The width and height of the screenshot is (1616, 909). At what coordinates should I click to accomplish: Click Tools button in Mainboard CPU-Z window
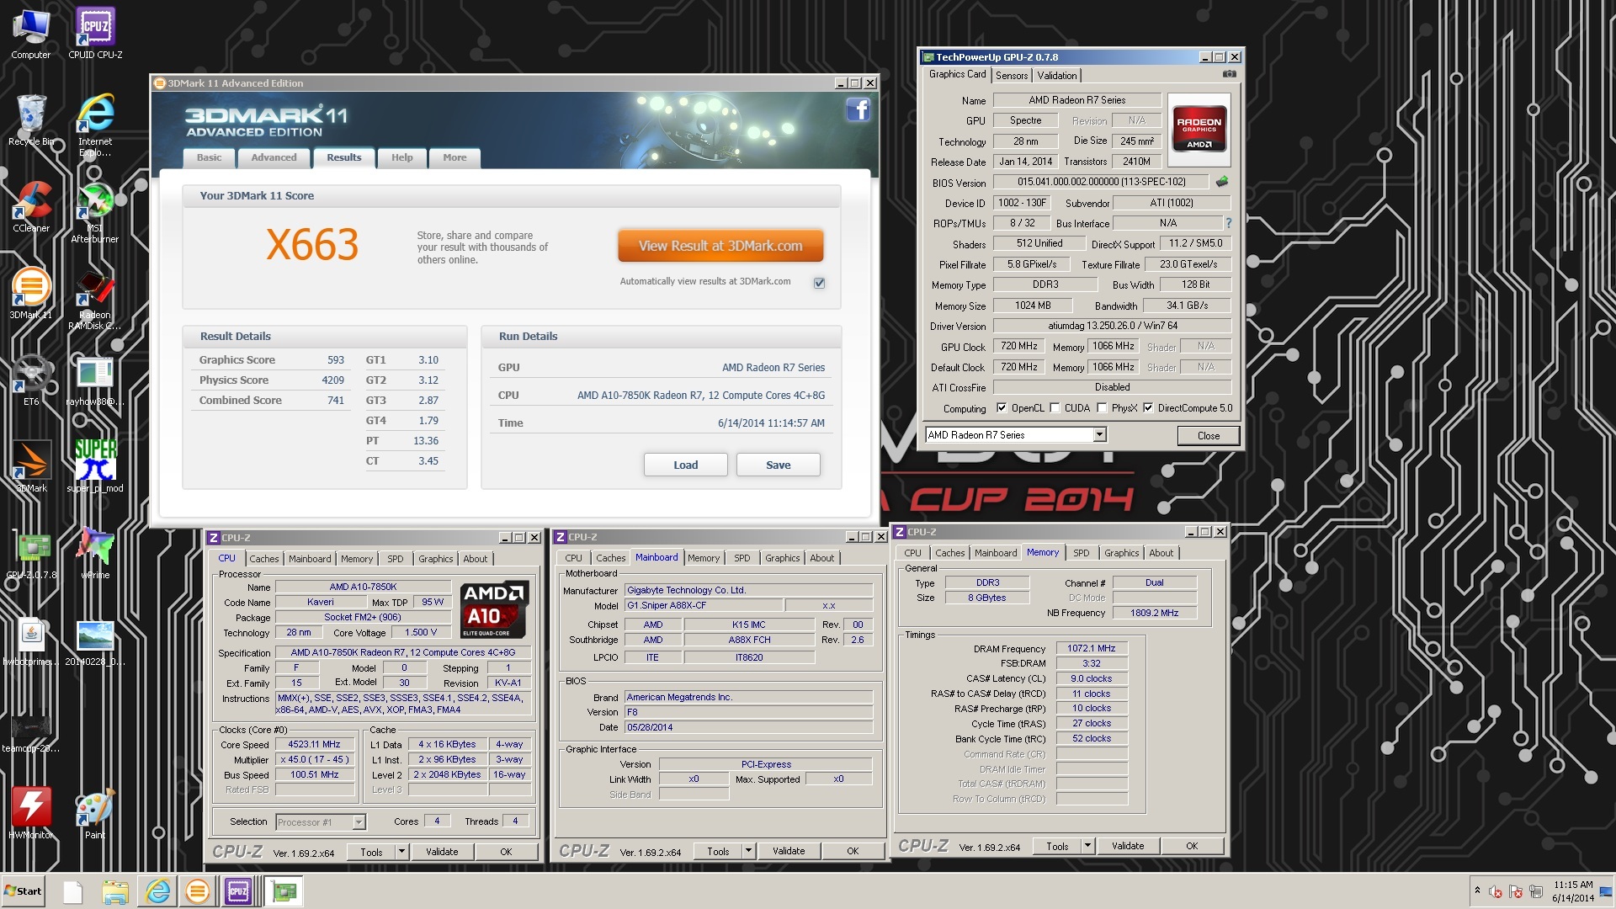[718, 851]
